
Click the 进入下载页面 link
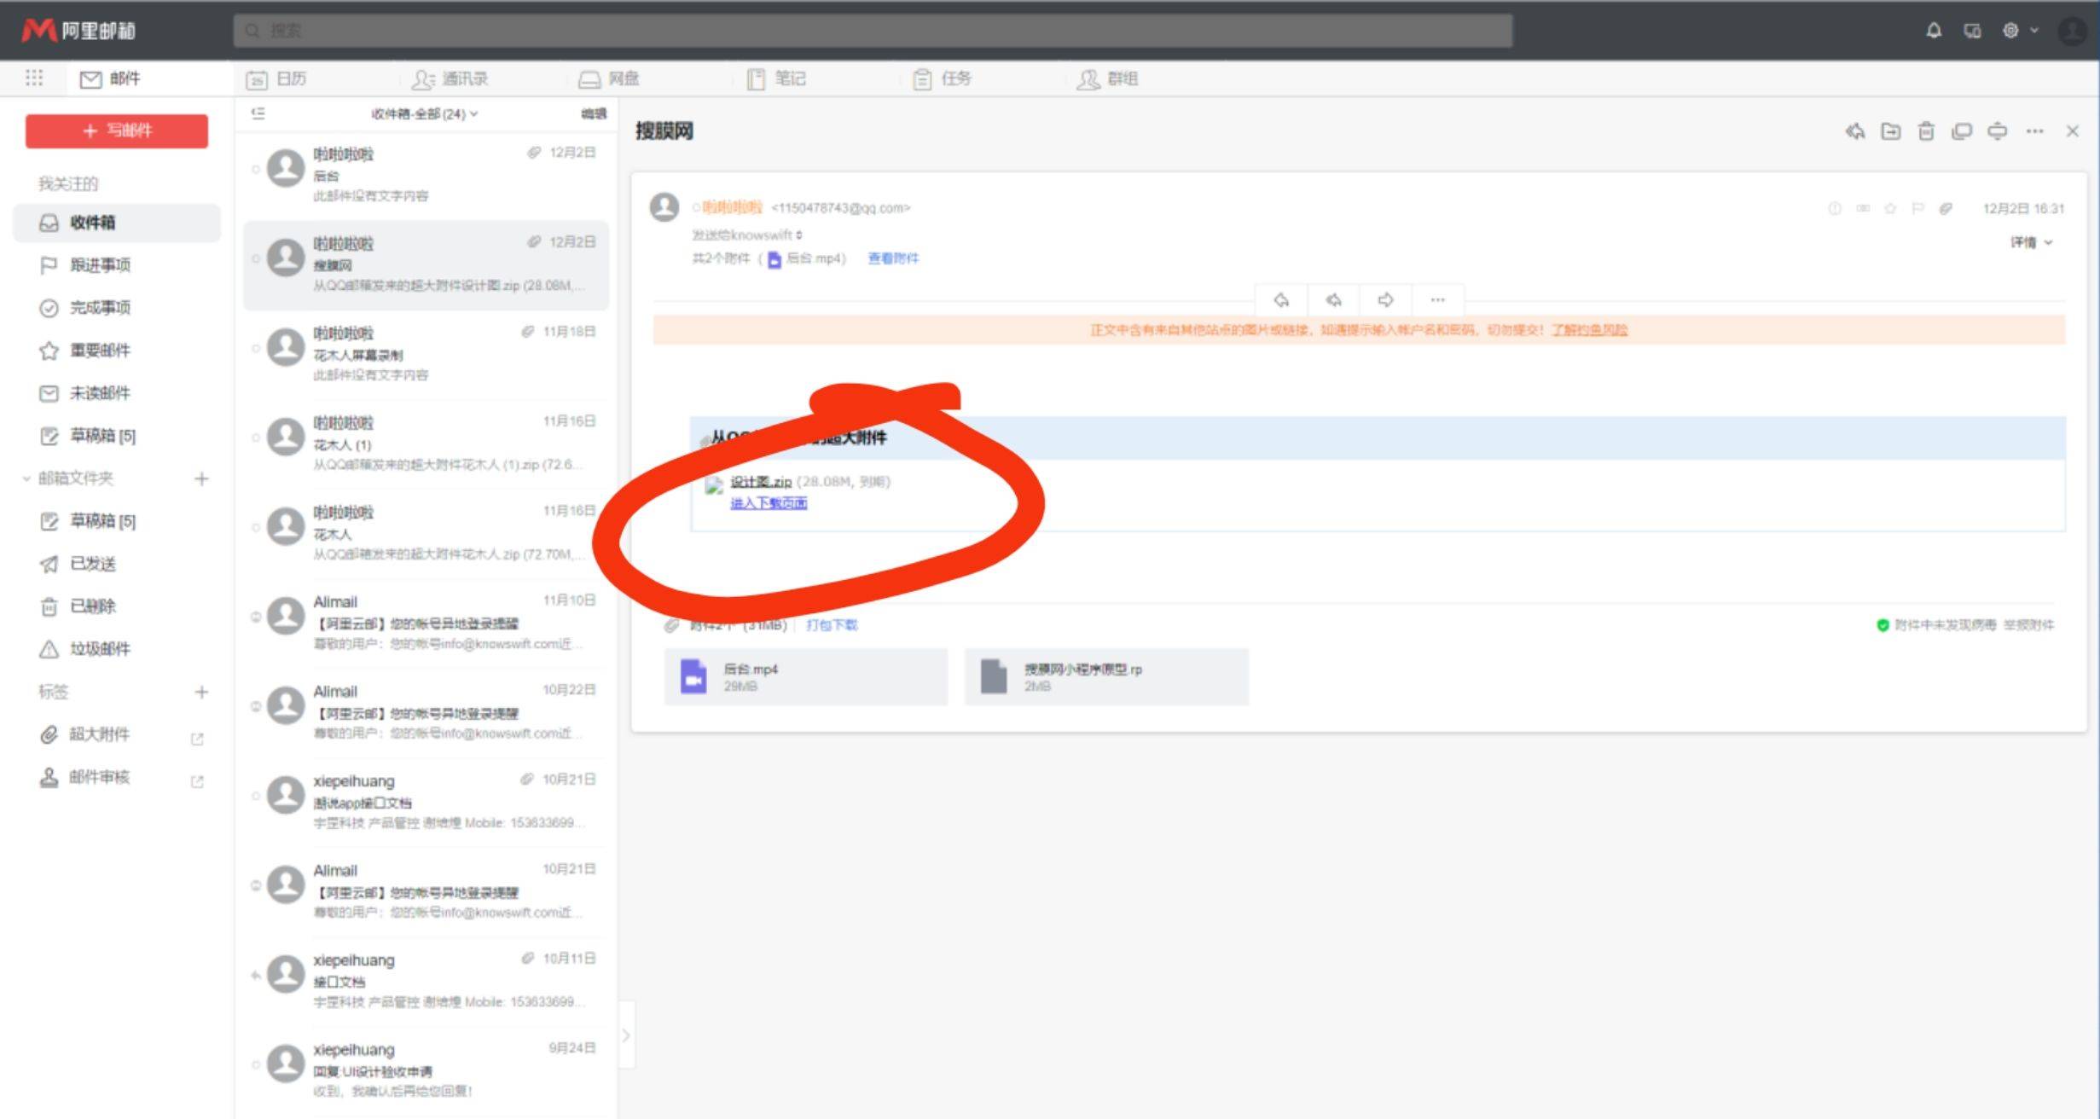pos(769,503)
